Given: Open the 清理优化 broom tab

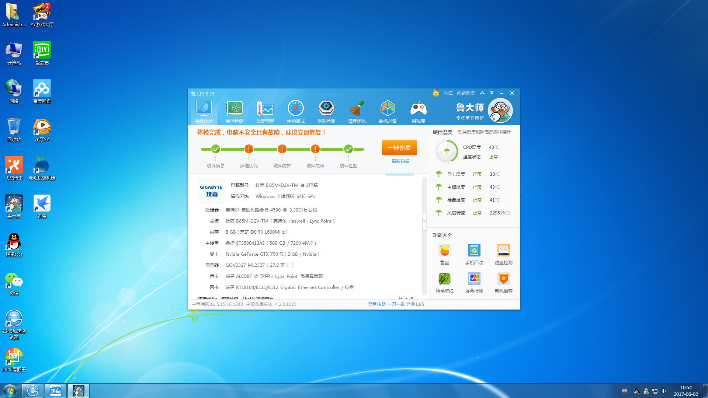Looking at the screenshot, I should click(x=357, y=112).
